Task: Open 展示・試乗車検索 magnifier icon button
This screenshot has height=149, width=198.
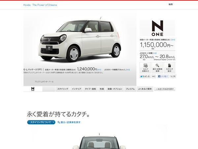Action: [157, 68]
